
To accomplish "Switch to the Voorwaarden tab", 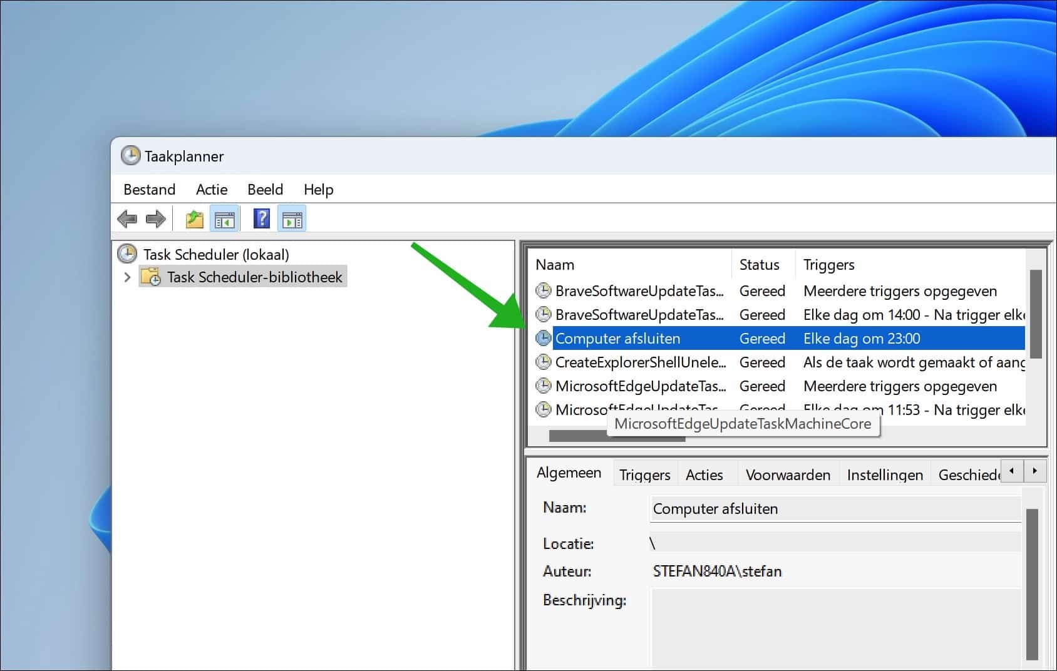I will tap(788, 474).
